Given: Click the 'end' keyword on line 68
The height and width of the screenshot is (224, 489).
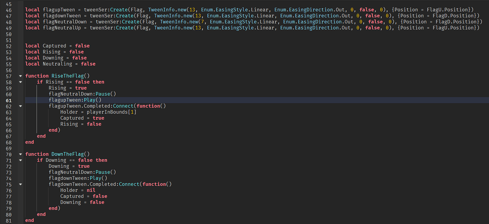Looking at the screenshot, I should point(30,142).
